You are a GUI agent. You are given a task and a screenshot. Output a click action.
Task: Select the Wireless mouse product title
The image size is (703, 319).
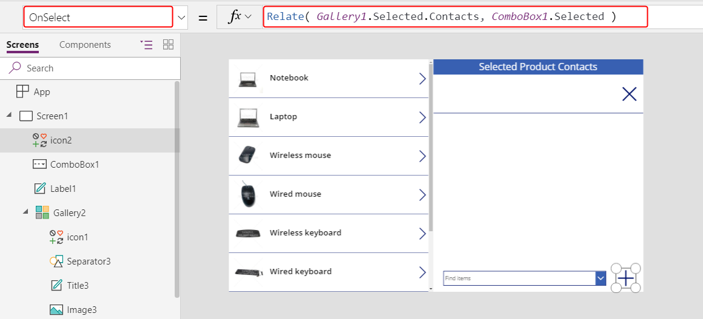click(300, 155)
